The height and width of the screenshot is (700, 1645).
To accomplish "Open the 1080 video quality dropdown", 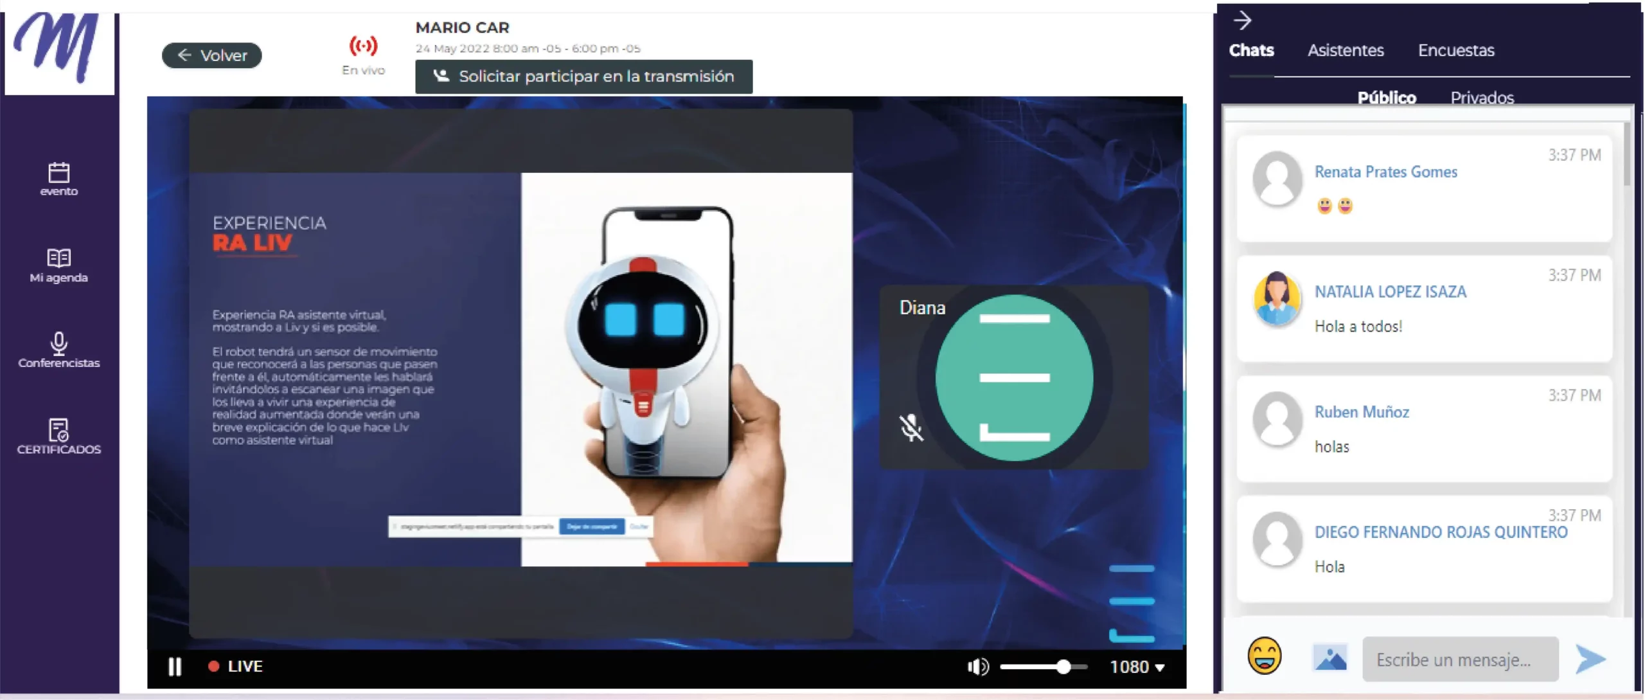I will pos(1137,667).
